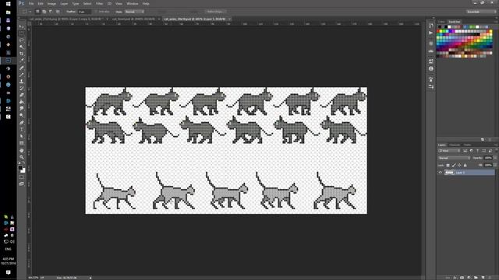Select the History Brush tool
Viewport: 499px width, 280px height.
21,88
